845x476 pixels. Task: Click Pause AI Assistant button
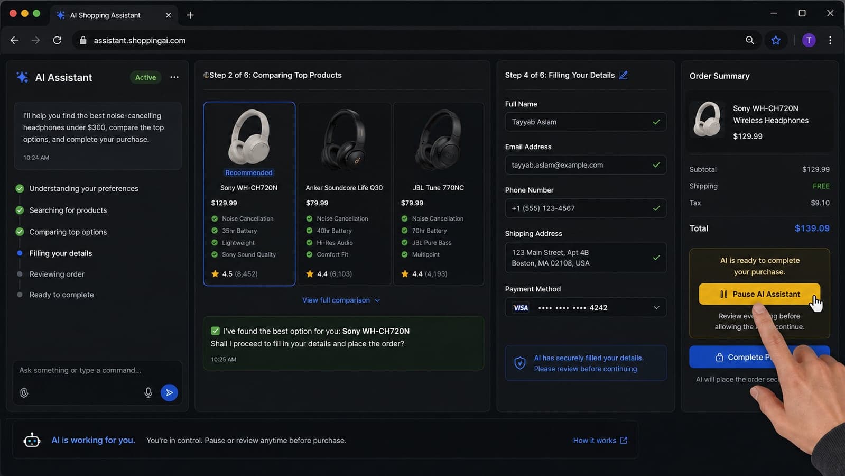[x=759, y=294]
